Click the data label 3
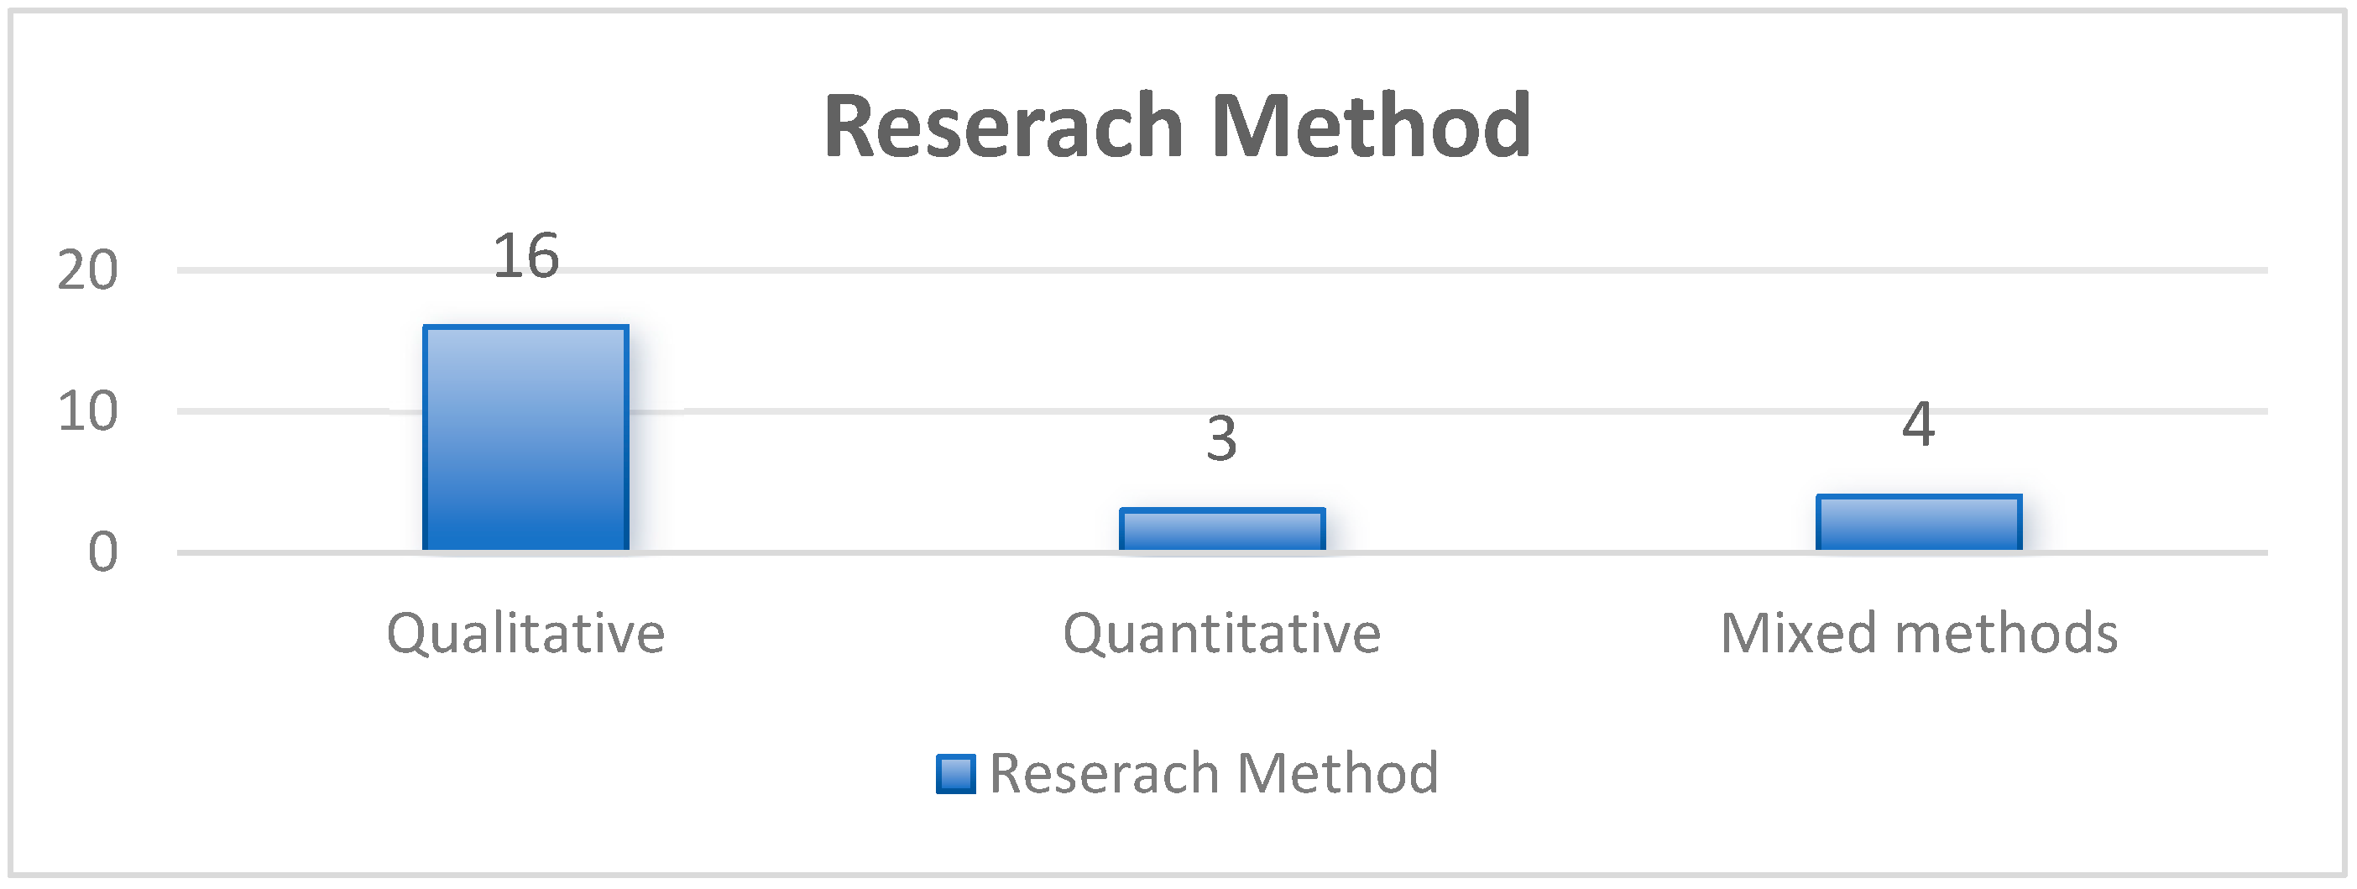2357x889 pixels. [1221, 439]
